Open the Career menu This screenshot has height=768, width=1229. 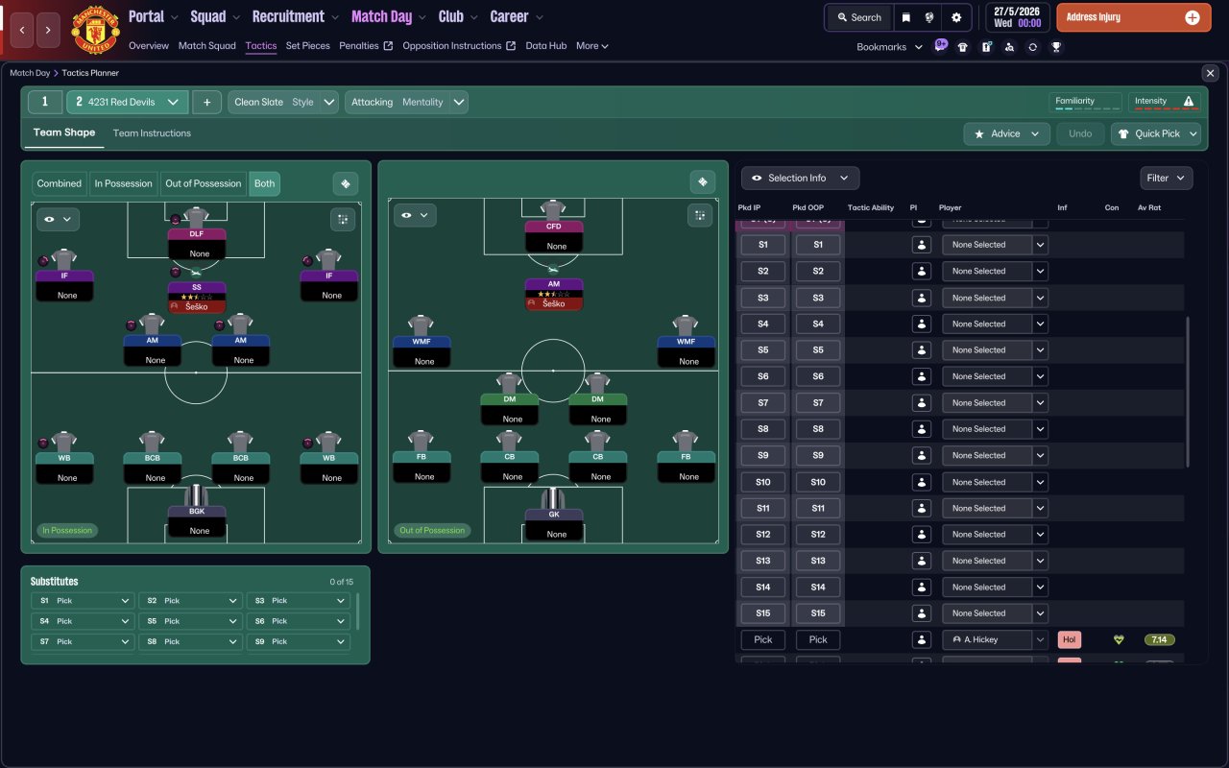pos(517,16)
